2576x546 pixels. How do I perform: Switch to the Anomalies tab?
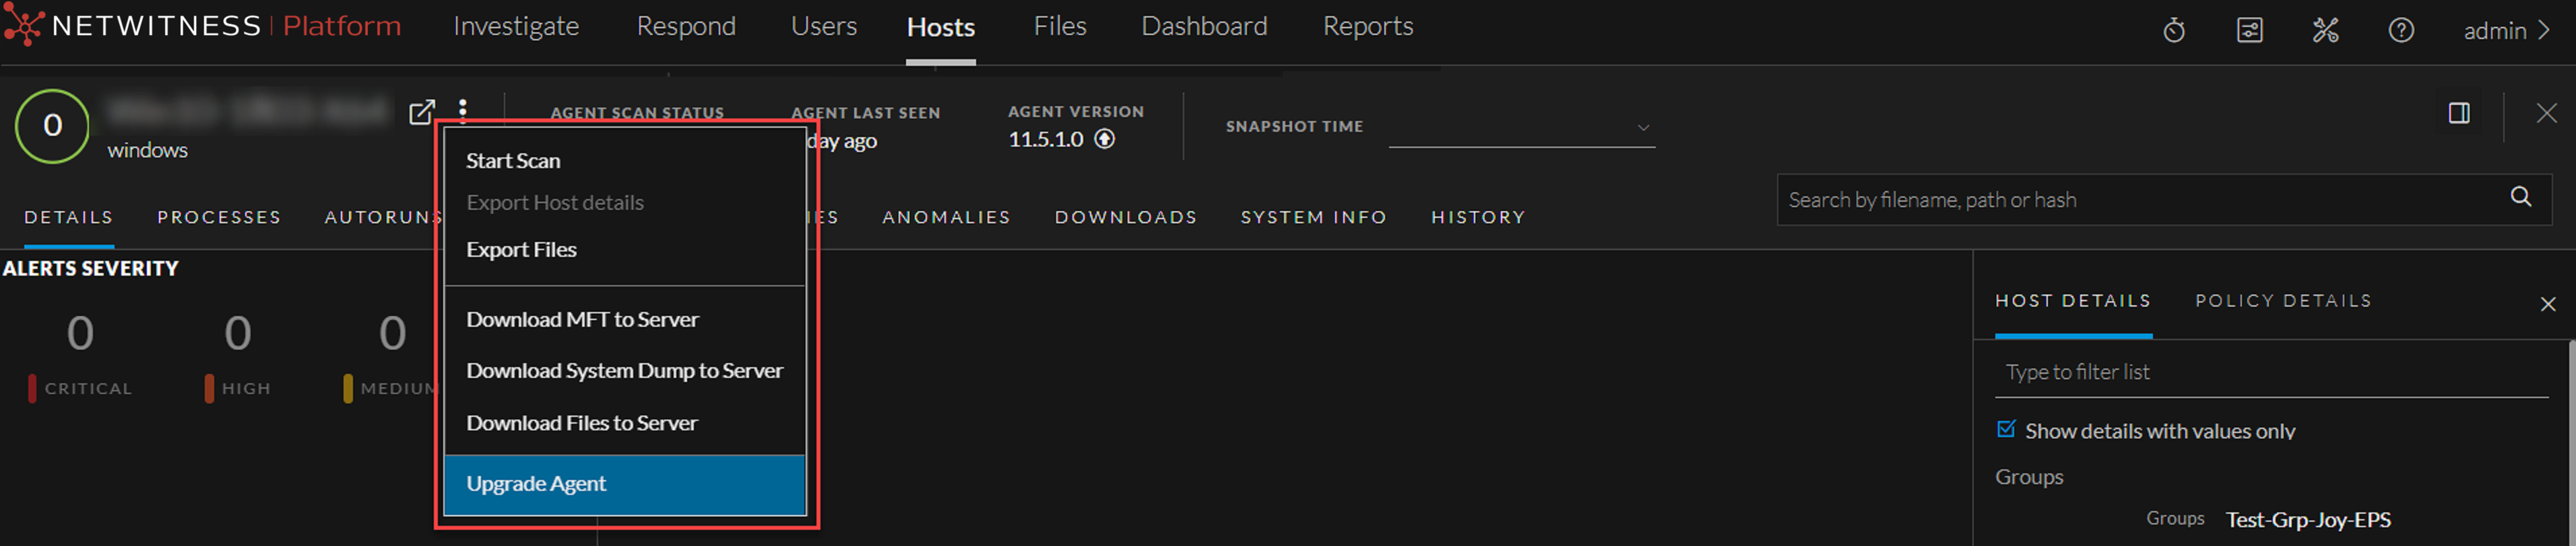[946, 218]
